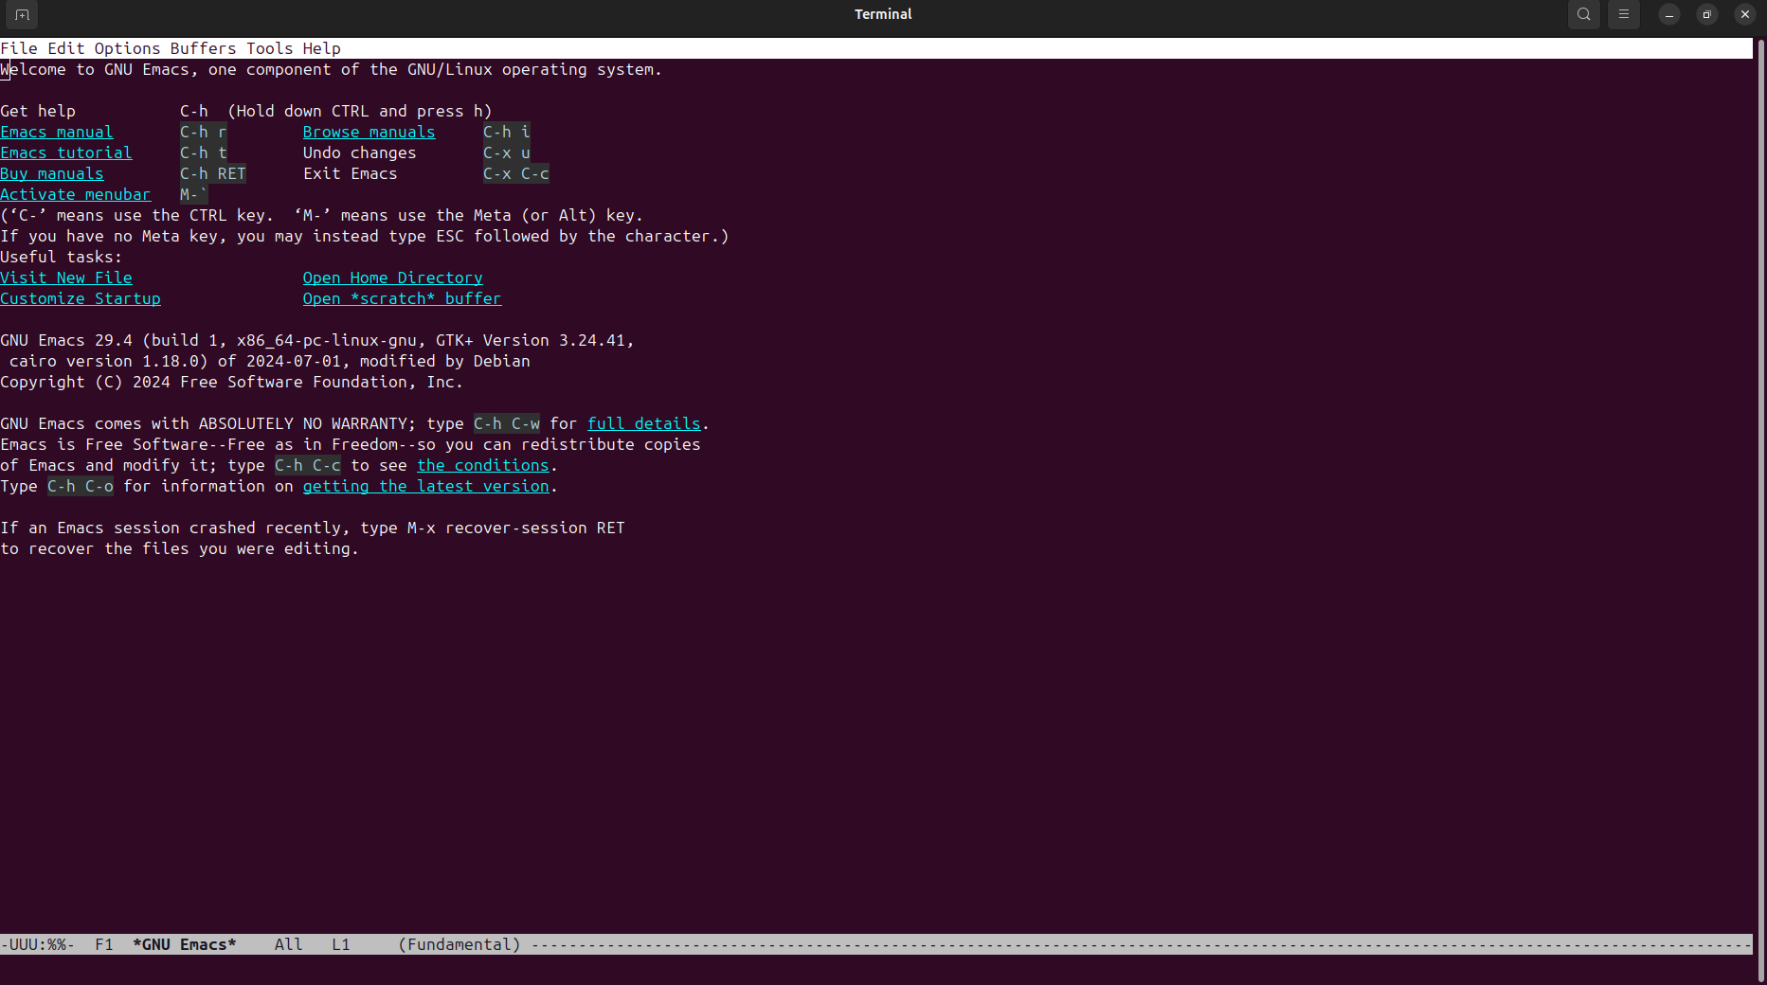1767x985 pixels.
Task: Click the -UUU:%%- status indicator
Action: pos(38,944)
